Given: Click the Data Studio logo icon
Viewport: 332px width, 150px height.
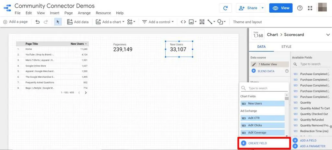Looking at the screenshot, I should [7, 8].
